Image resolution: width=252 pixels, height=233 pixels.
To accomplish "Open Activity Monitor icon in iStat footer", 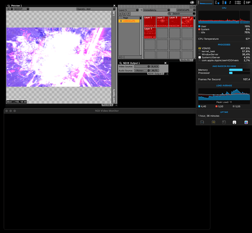I will 202,123.
